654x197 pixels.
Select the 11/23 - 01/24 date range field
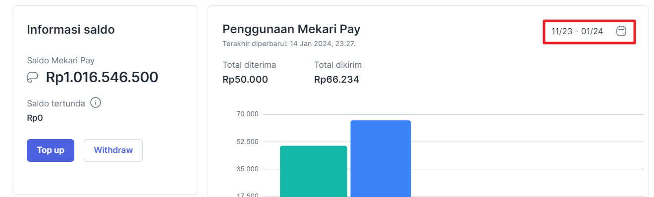589,32
